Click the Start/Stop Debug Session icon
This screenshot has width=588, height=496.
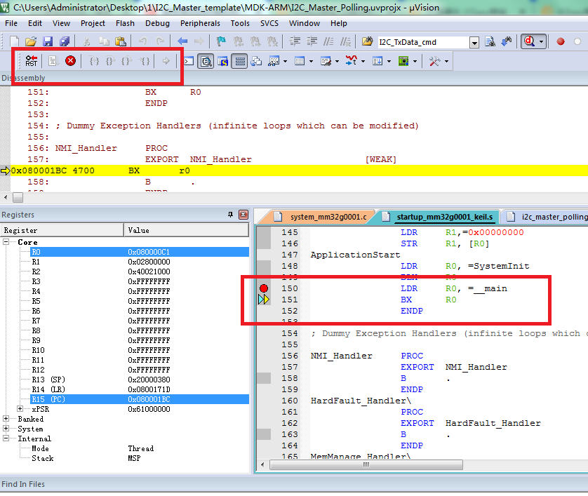coord(529,42)
